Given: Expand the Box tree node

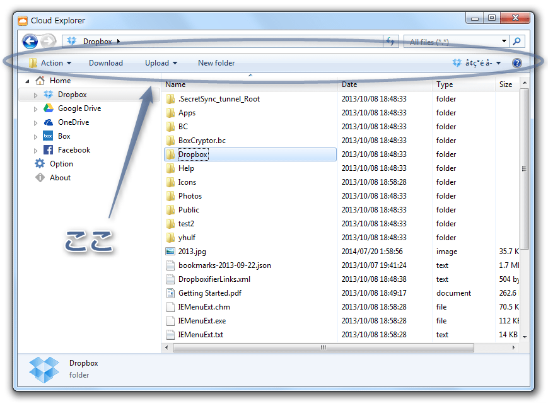Looking at the screenshot, I should pyautogui.click(x=35, y=137).
